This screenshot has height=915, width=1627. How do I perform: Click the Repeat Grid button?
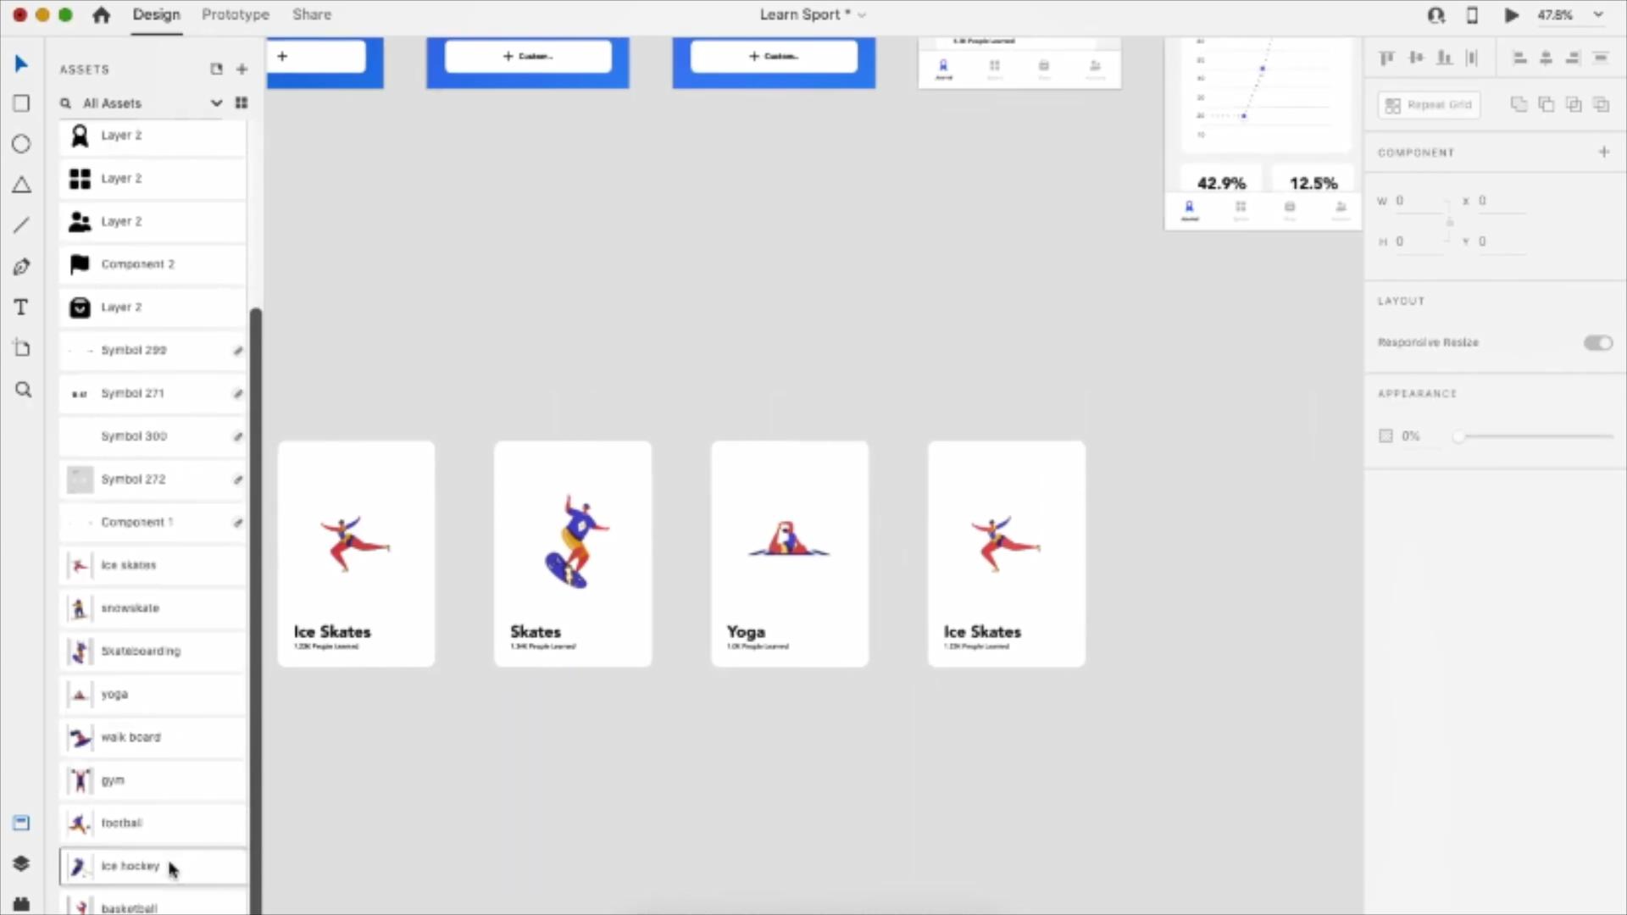click(1429, 105)
